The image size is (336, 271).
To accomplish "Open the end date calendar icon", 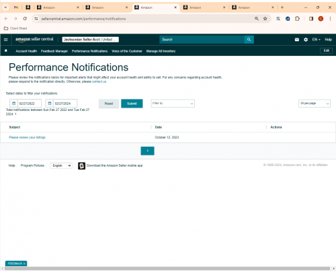I will (50, 104).
